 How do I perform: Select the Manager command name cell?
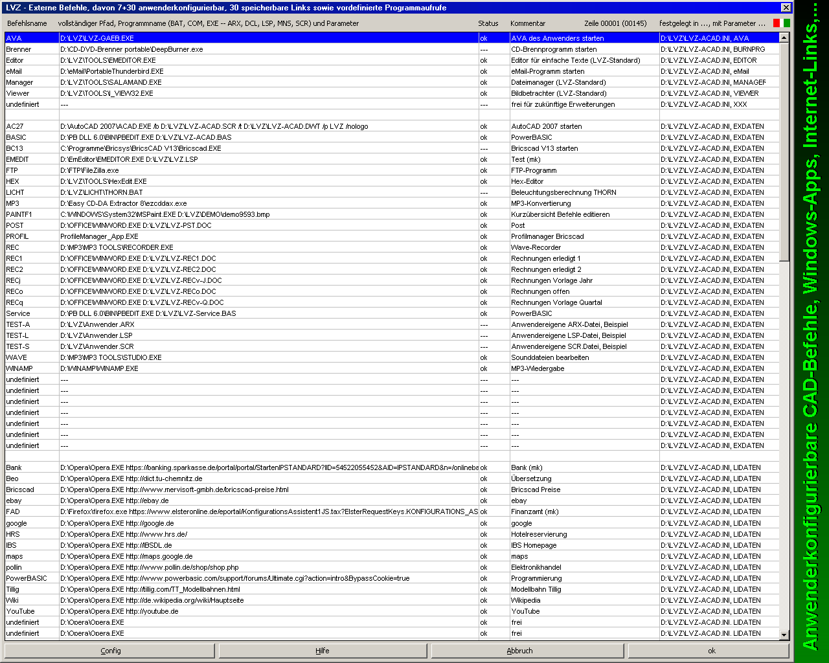click(32, 82)
